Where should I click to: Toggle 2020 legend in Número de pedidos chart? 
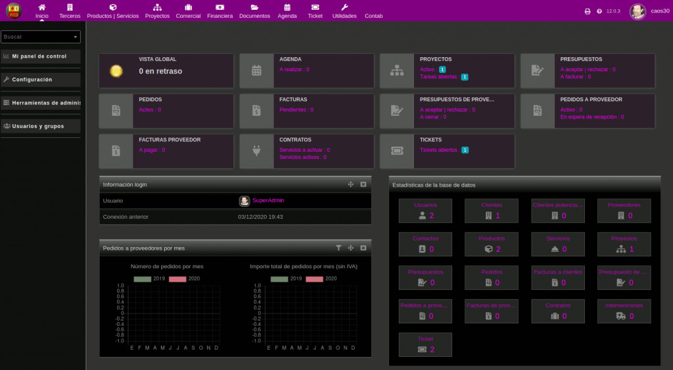(x=177, y=279)
